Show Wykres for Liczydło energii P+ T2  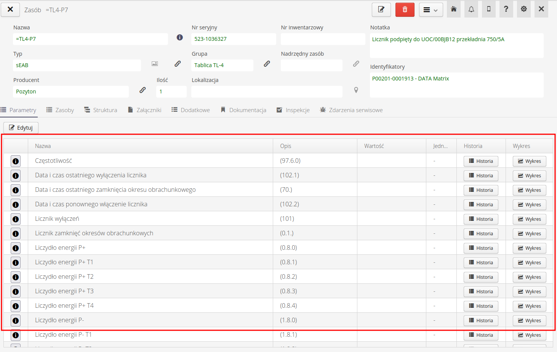click(529, 277)
